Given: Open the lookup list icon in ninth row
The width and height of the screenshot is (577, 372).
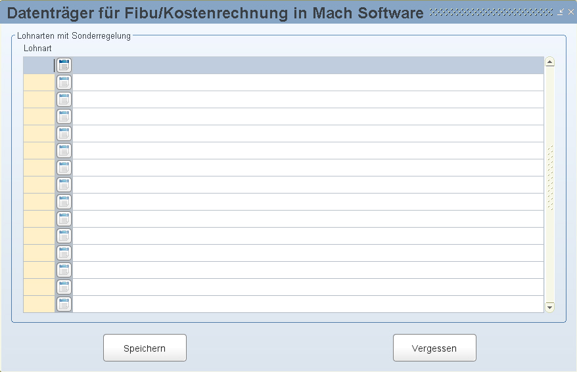Looking at the screenshot, I should pyautogui.click(x=64, y=202).
